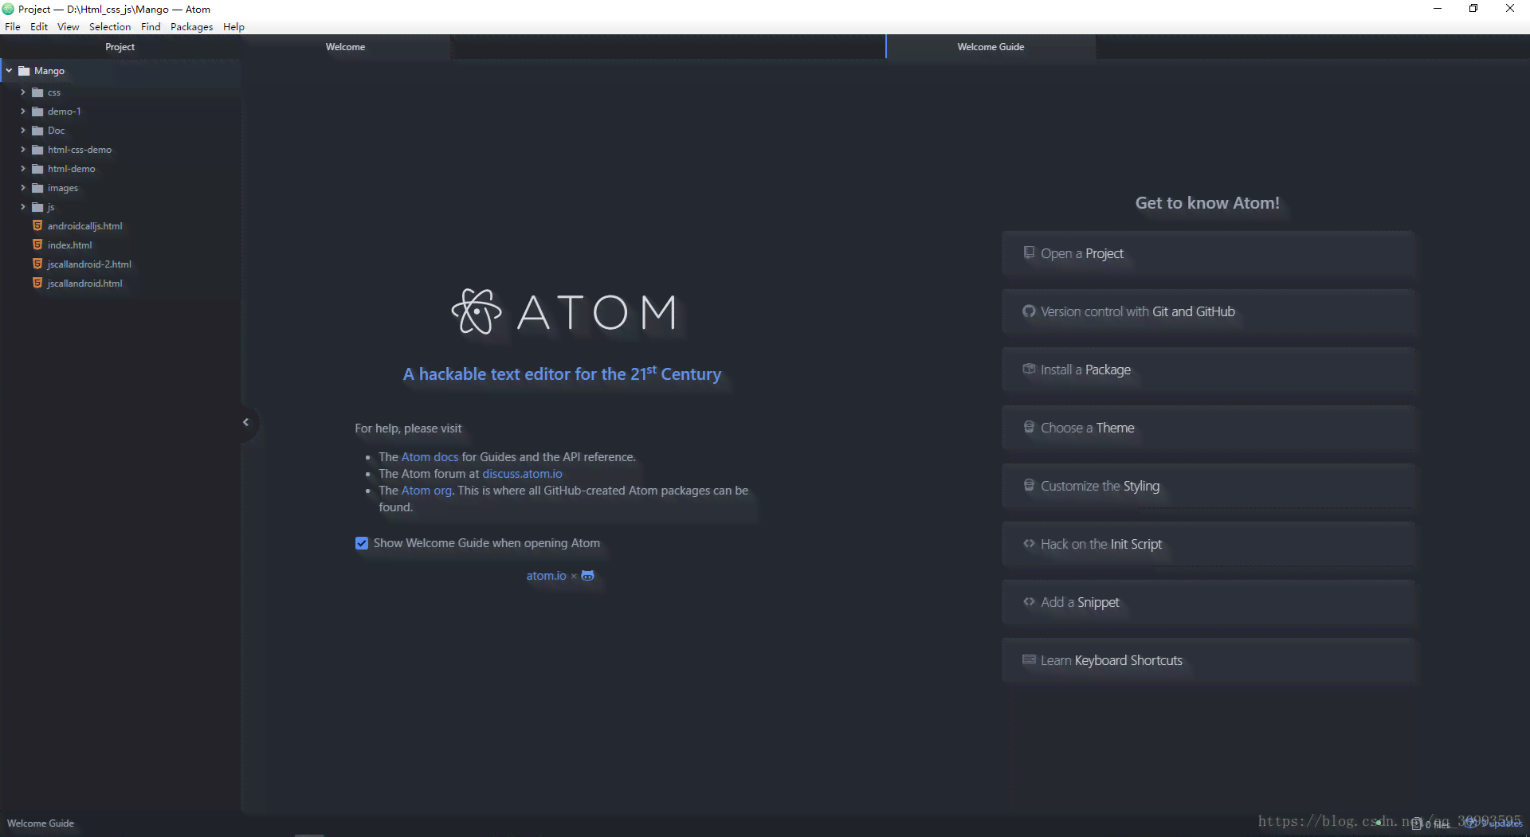This screenshot has width=1530, height=837.
Task: Hide the tree view with the collapse arrow
Action: 245,422
